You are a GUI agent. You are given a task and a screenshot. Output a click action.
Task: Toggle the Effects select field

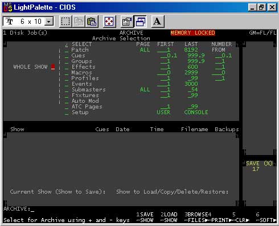point(67,68)
